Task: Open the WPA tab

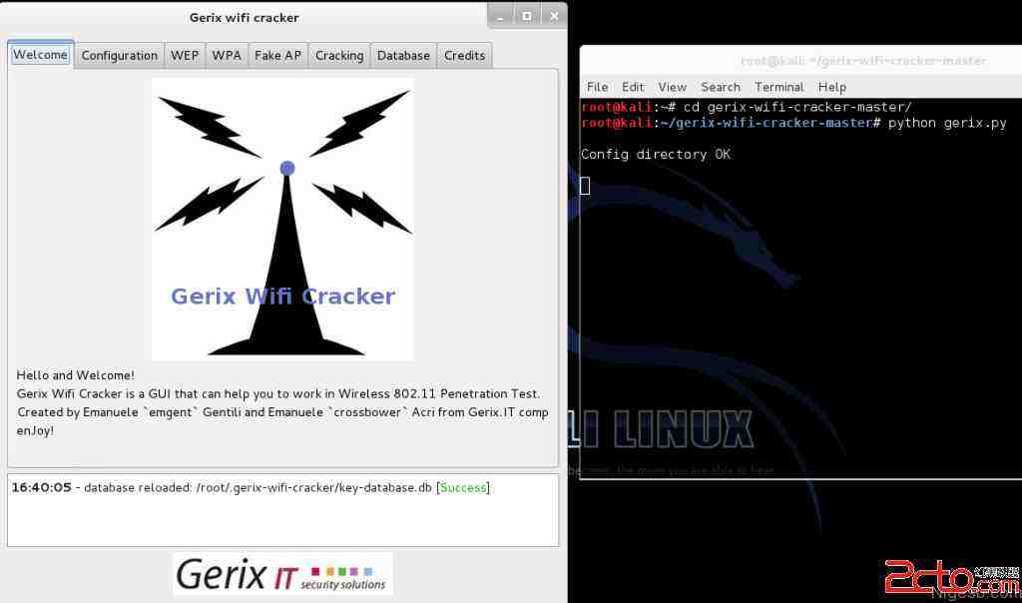Action: pos(227,56)
